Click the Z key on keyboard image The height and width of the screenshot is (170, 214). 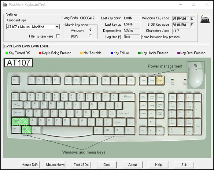[x=34, y=121]
